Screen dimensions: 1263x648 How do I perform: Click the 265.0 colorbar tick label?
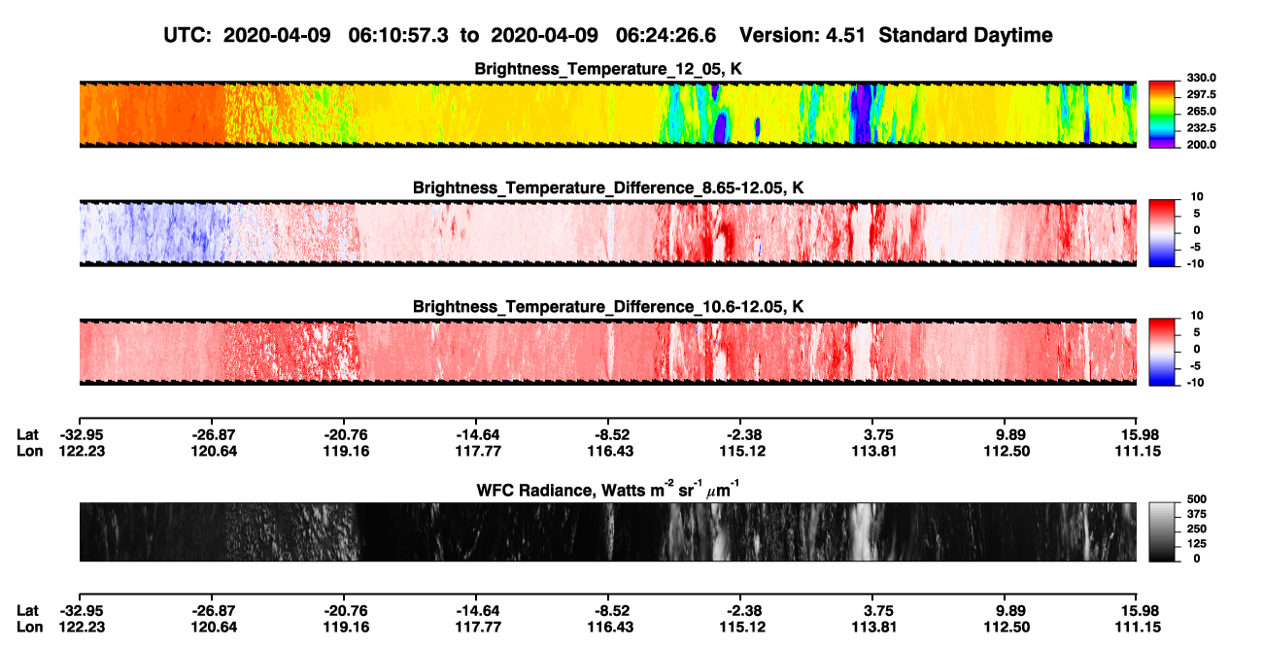click(x=1203, y=111)
